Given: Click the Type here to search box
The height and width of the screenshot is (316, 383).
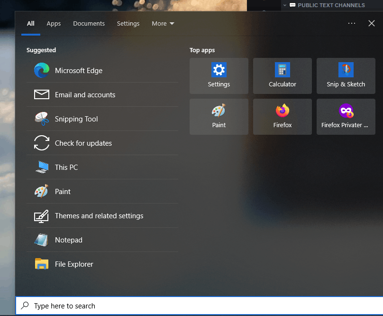Looking at the screenshot, I should click(x=199, y=306).
